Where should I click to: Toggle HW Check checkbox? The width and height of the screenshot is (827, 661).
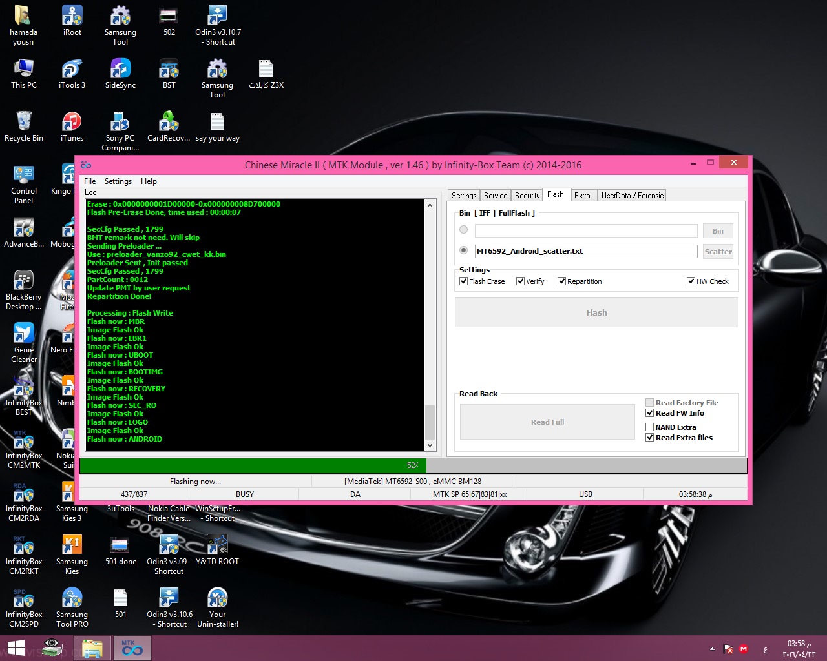point(691,281)
